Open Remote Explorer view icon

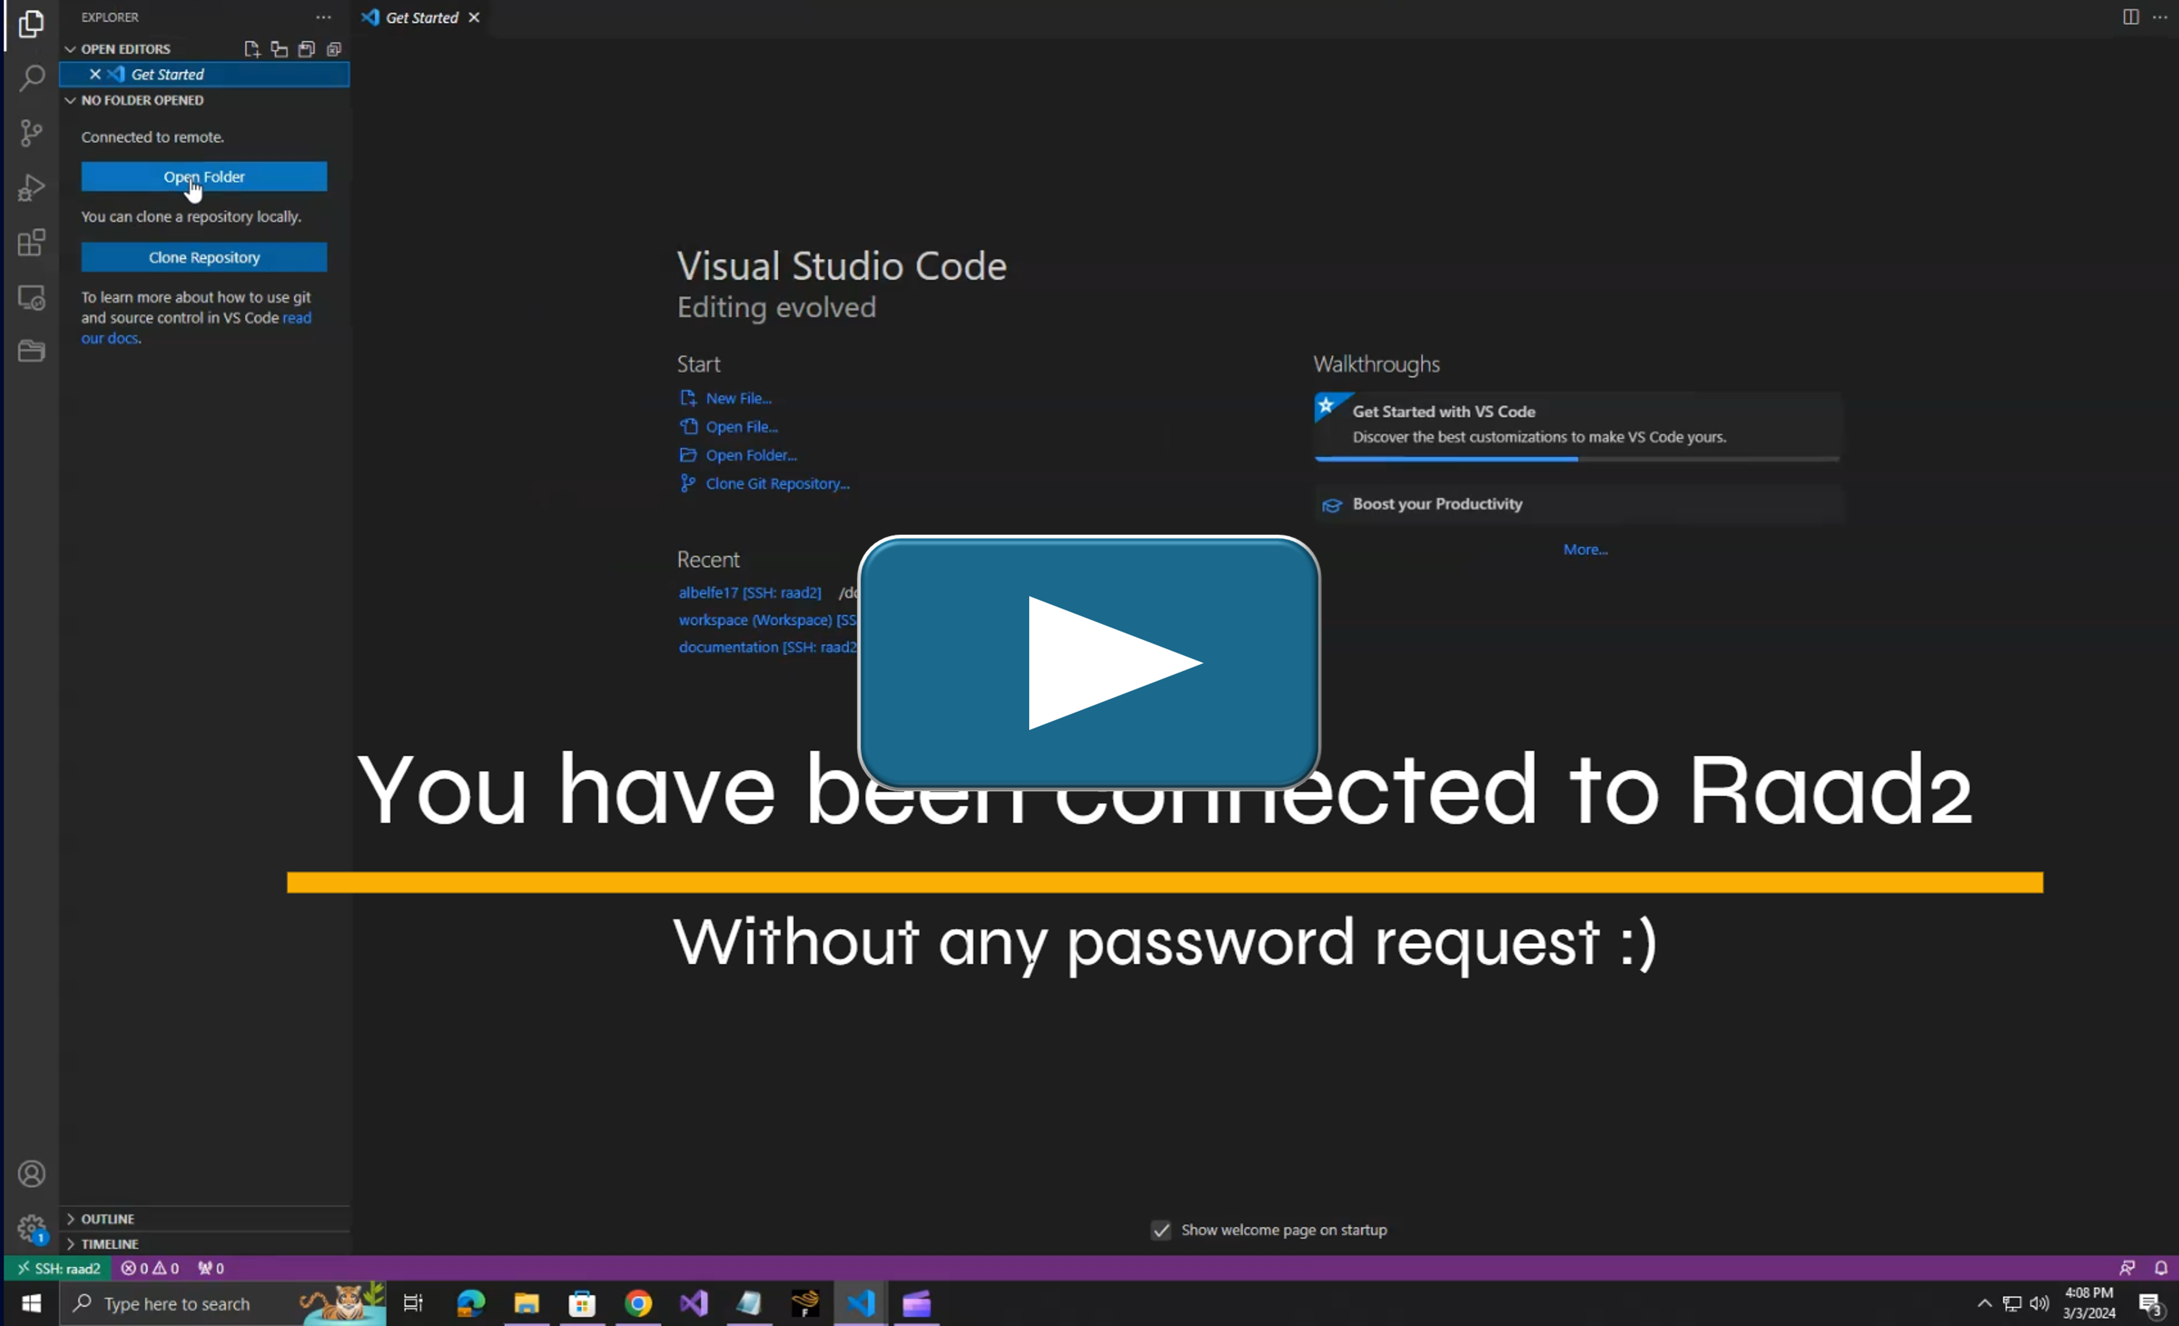32,298
